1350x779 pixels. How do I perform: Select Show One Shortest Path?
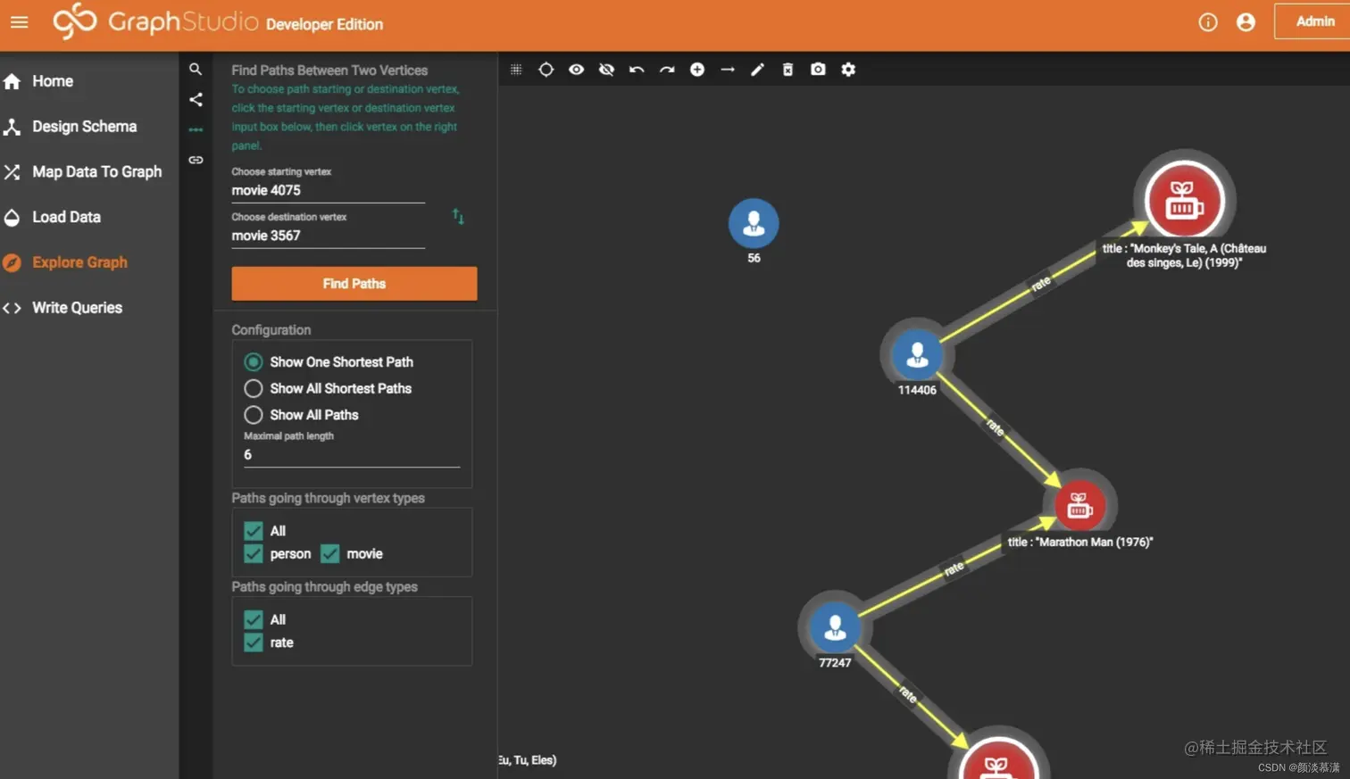pyautogui.click(x=254, y=362)
